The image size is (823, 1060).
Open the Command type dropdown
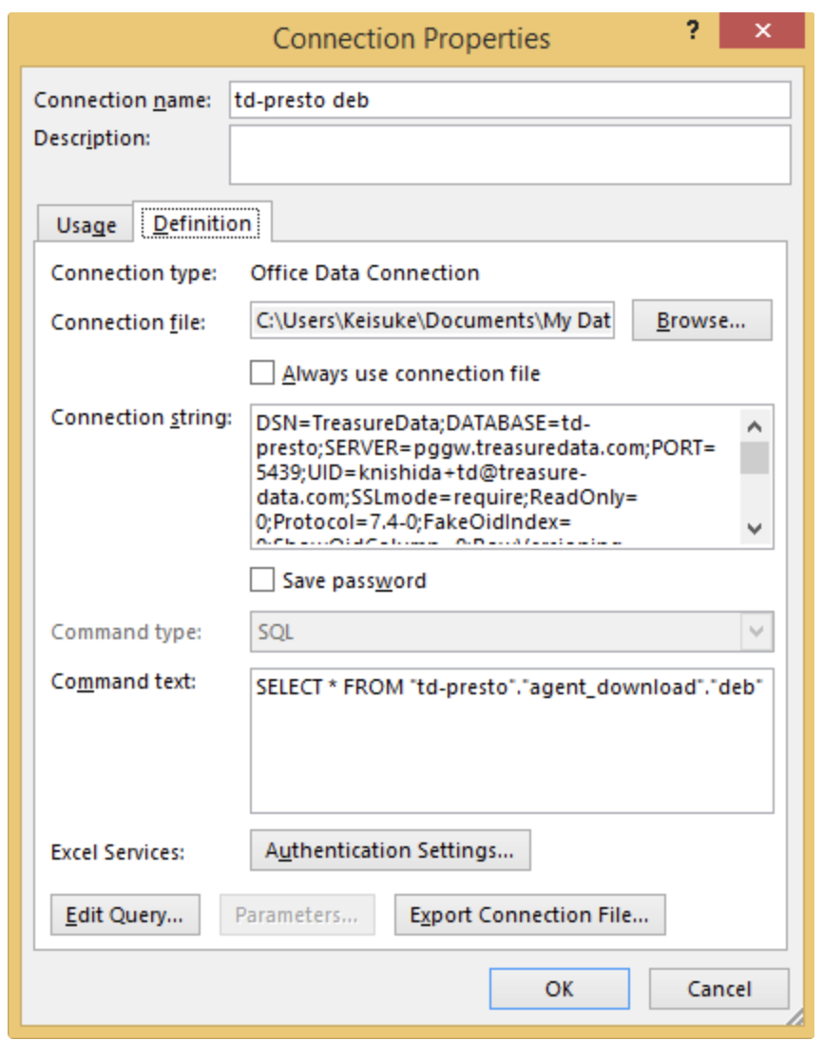(756, 632)
